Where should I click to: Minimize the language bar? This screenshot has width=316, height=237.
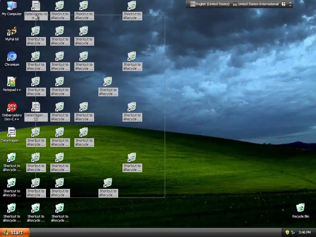(x=290, y=2)
